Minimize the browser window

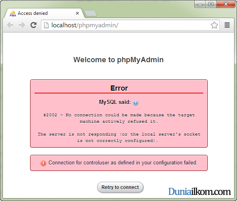200,4
